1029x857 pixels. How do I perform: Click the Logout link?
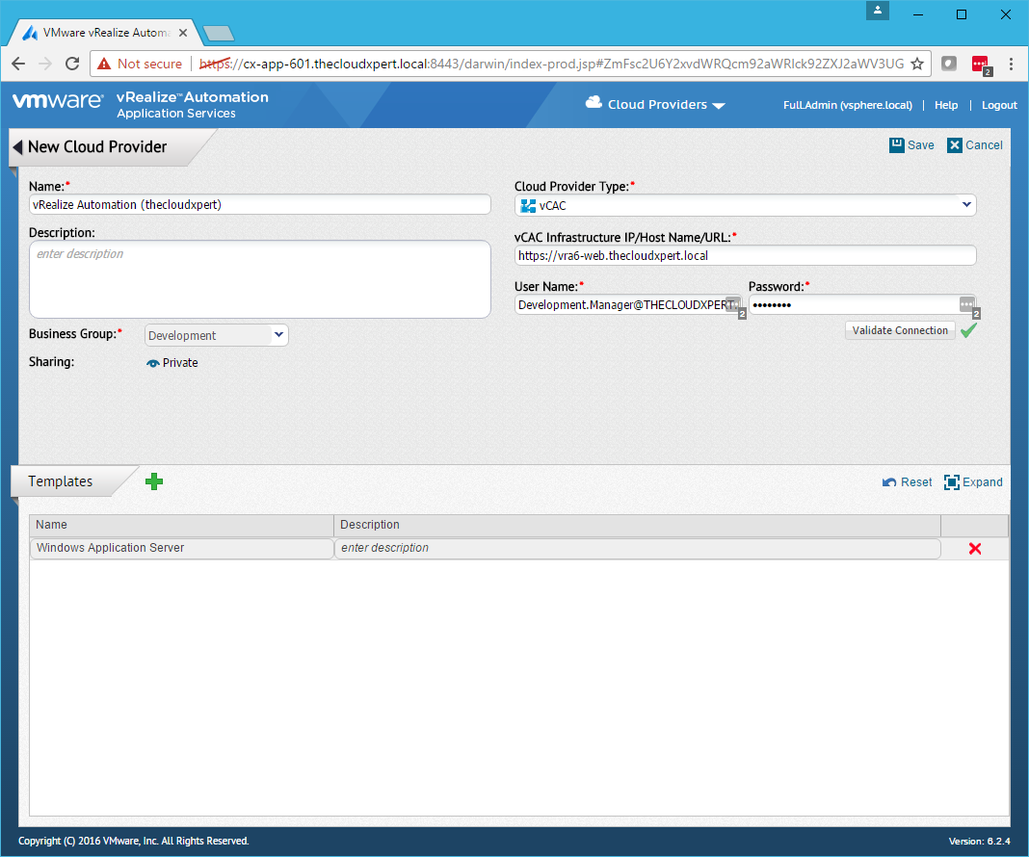pyautogui.click(x=999, y=105)
